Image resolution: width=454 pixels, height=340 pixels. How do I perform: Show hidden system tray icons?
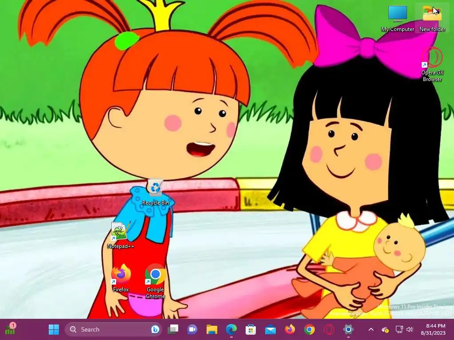click(x=371, y=329)
